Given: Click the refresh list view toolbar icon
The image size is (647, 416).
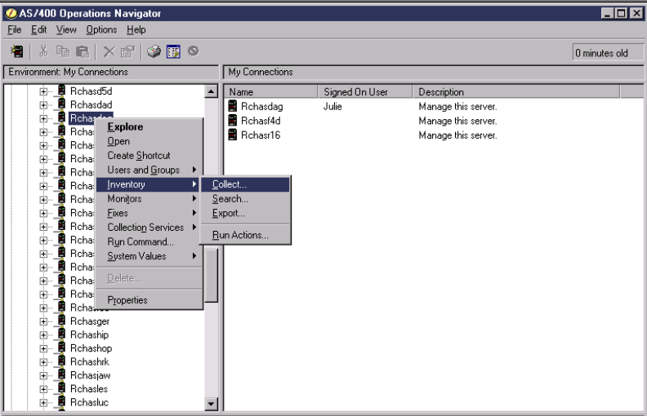Looking at the screenshot, I should pos(173,51).
